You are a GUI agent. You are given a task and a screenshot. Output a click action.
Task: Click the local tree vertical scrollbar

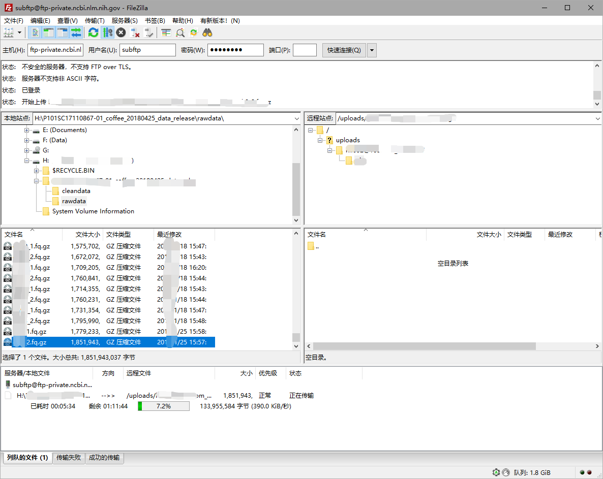[296, 189]
